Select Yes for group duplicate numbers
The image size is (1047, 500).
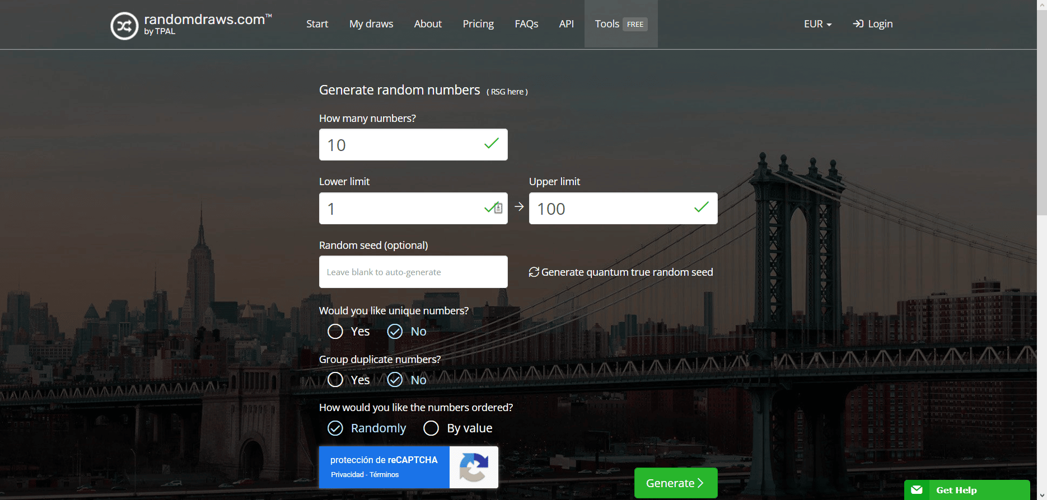click(335, 380)
